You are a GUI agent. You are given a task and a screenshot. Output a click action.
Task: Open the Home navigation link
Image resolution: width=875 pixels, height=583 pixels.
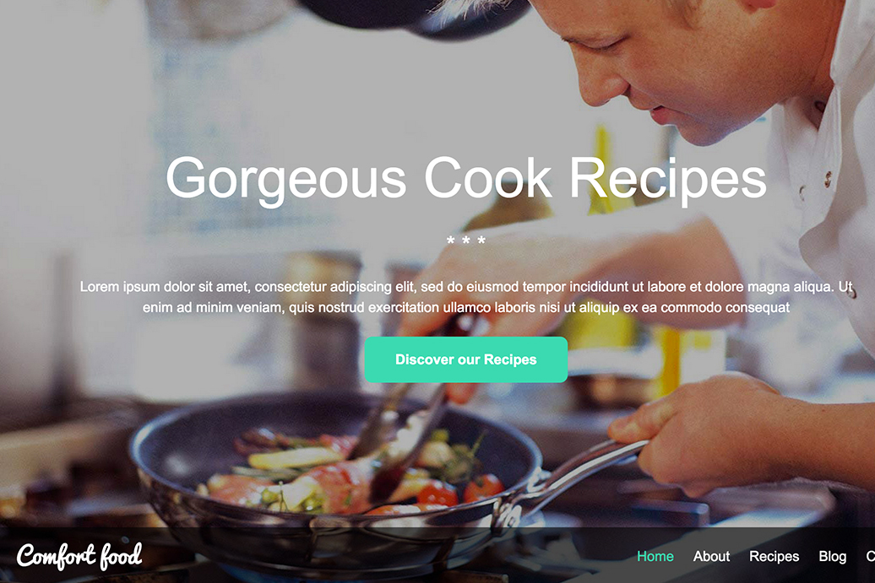tap(655, 556)
